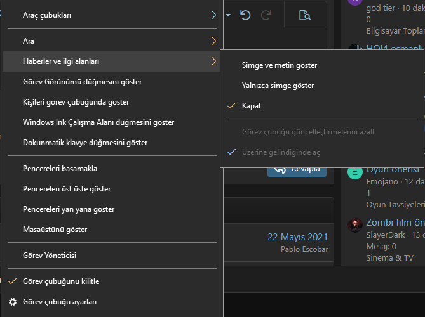This screenshot has height=317, width=425.
Task: Toggle Görev Görünümü düğmesini göster
Action: pyautogui.click(x=112, y=82)
